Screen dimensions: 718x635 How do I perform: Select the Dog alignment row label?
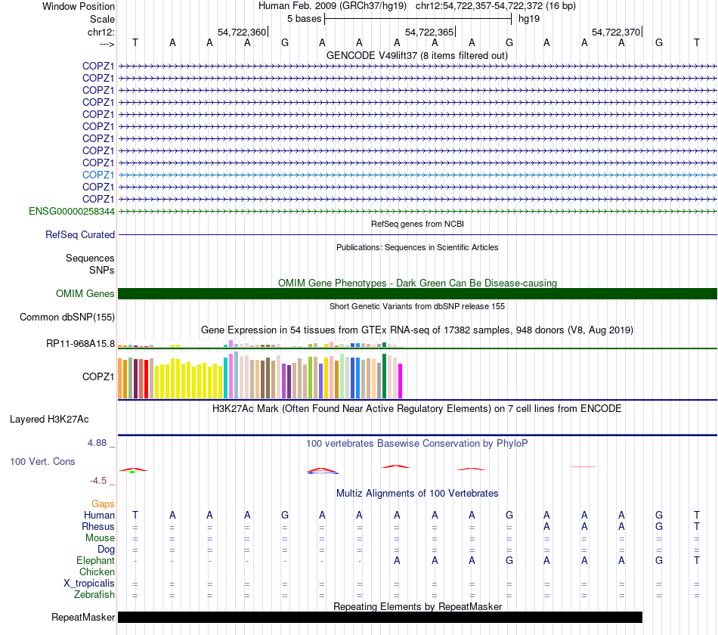(106, 550)
